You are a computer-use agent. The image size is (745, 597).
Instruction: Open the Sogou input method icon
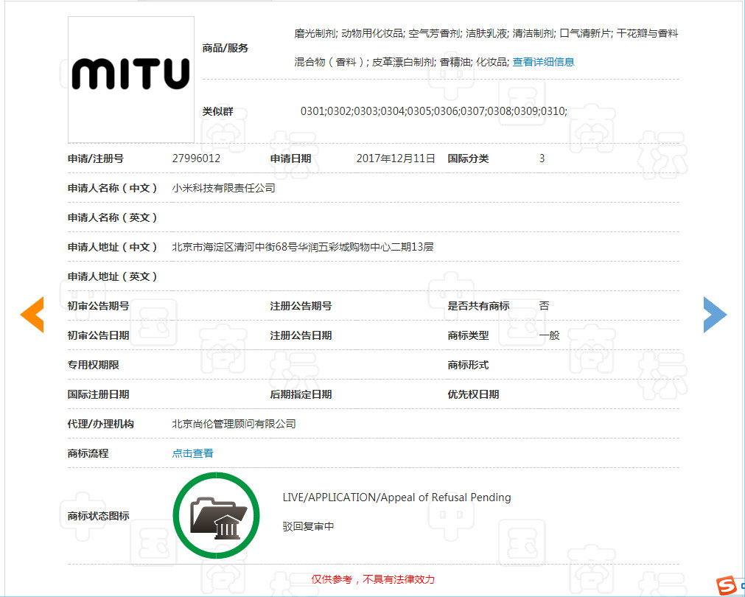click(x=727, y=585)
